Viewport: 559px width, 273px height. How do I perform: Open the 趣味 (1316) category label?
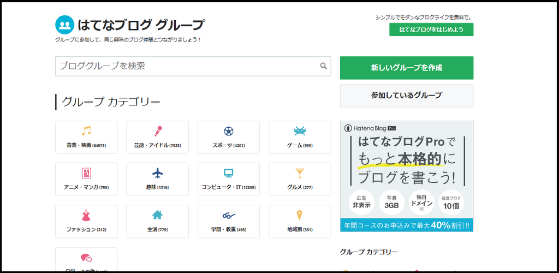pos(158,187)
